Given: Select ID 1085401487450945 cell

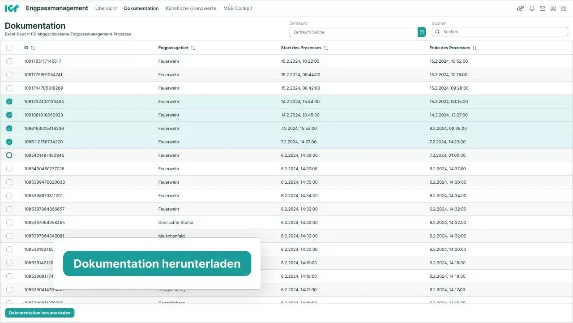Looking at the screenshot, I should [44, 155].
